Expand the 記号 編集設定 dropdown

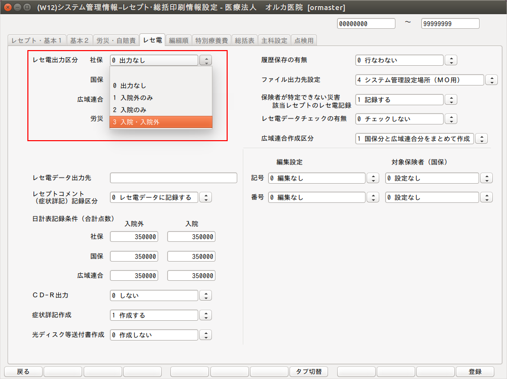tap(373, 178)
